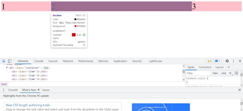Screen dimensions: 243x111
Task: Select the Layout pane tab
Action: (219, 67)
